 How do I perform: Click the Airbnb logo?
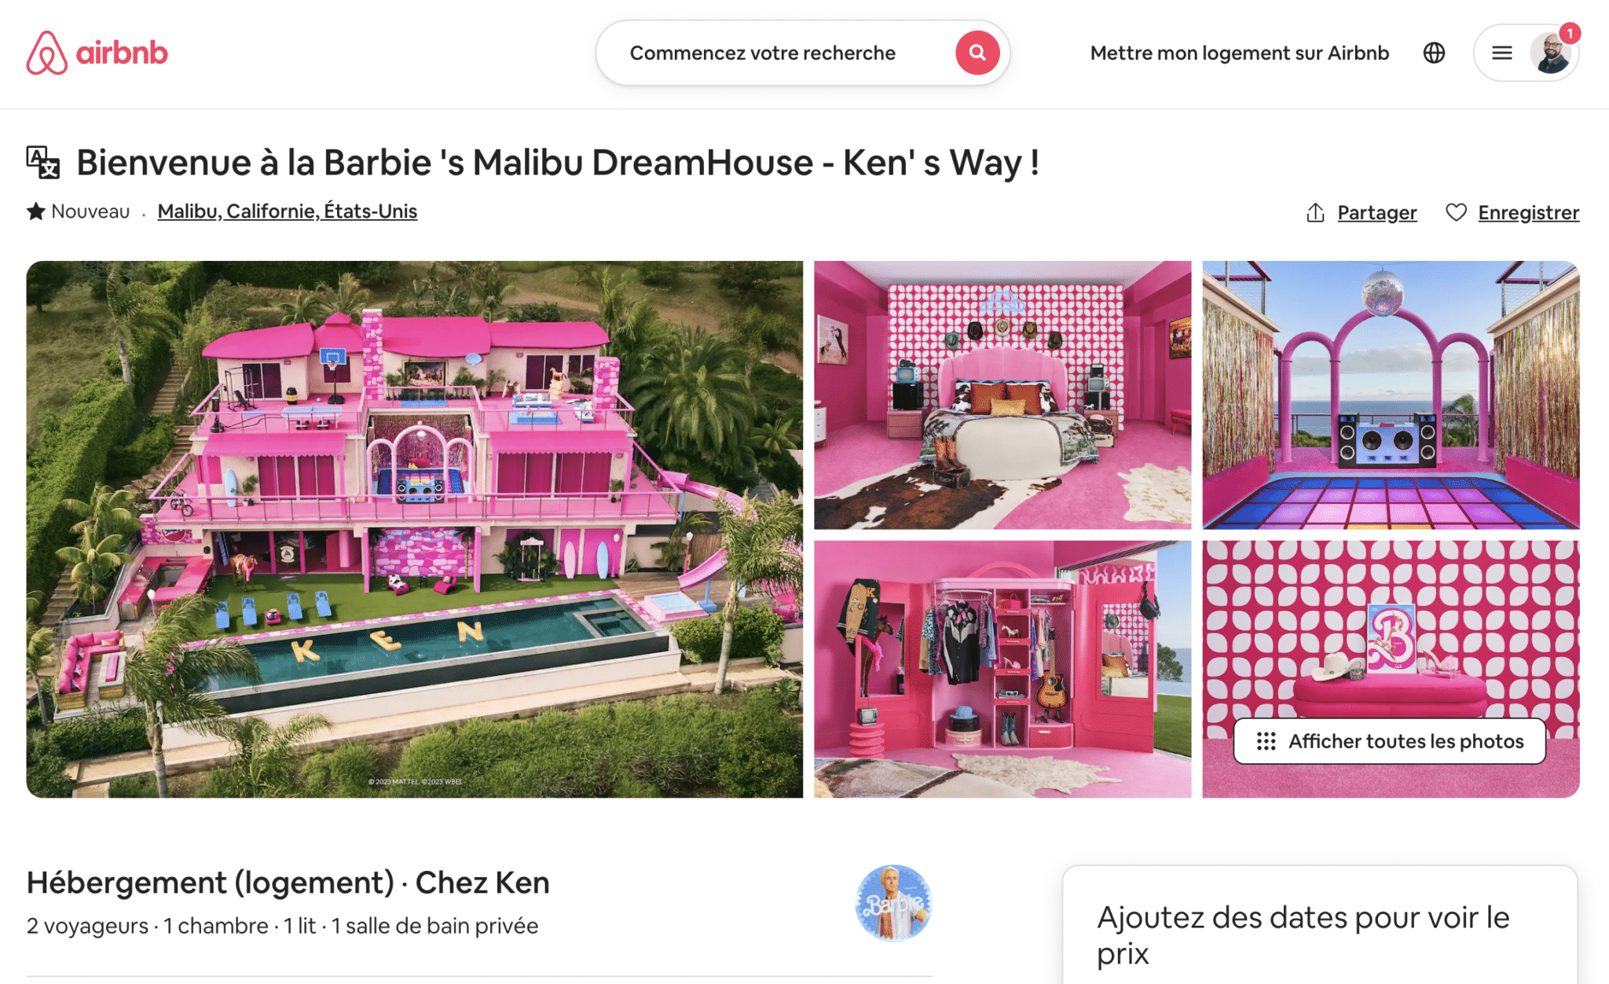click(97, 53)
